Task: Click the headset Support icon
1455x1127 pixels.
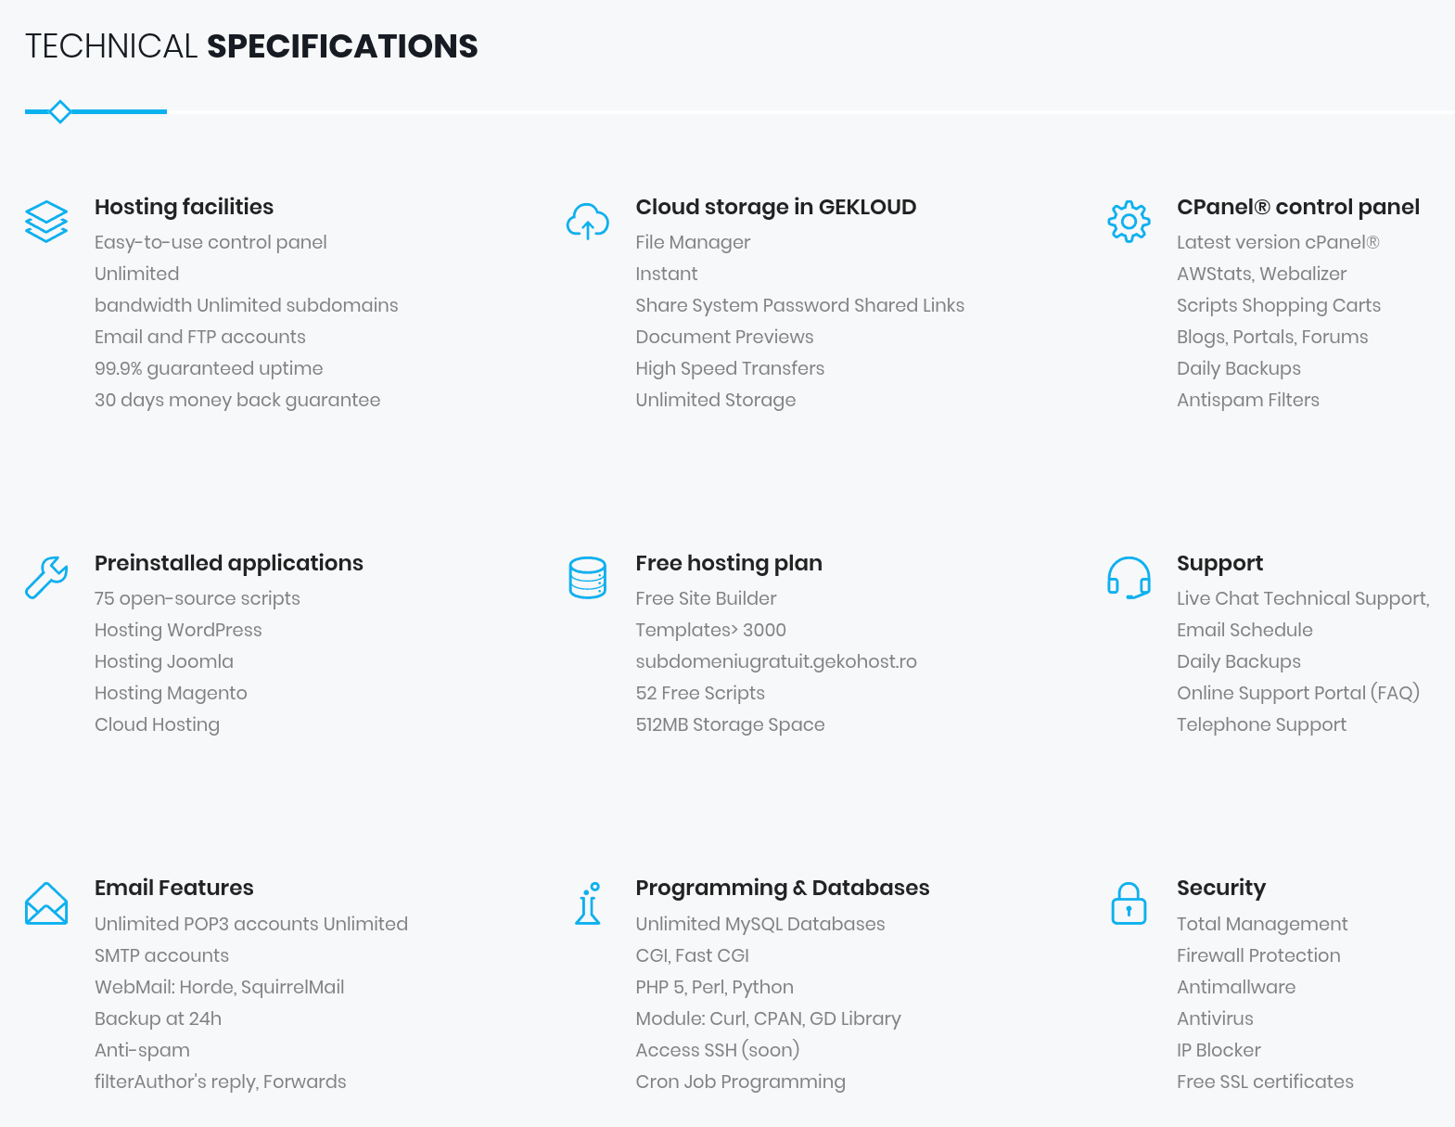Action: pyautogui.click(x=1129, y=578)
